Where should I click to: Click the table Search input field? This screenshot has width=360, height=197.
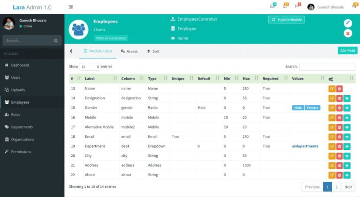pos(327,67)
